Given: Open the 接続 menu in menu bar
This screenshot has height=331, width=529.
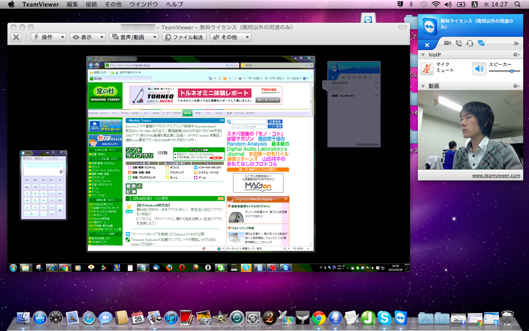Looking at the screenshot, I should (91, 4).
